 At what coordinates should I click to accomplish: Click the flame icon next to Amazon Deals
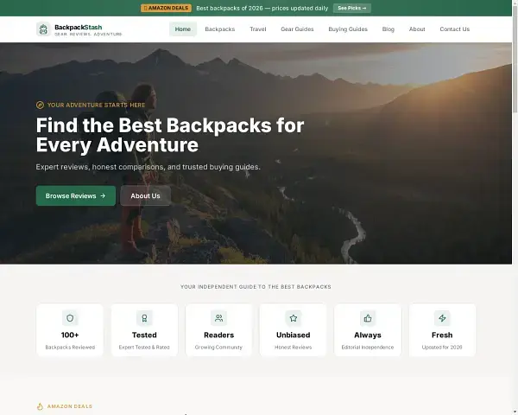pos(40,405)
